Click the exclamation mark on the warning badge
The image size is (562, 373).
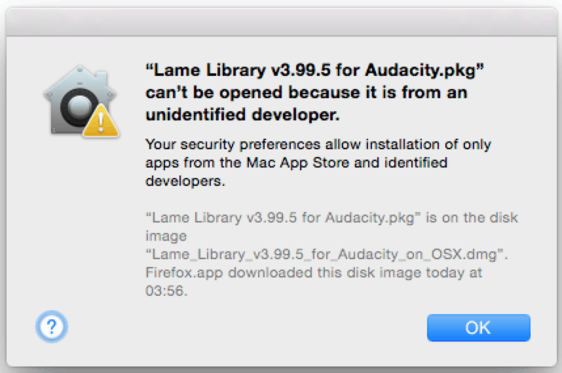(101, 123)
